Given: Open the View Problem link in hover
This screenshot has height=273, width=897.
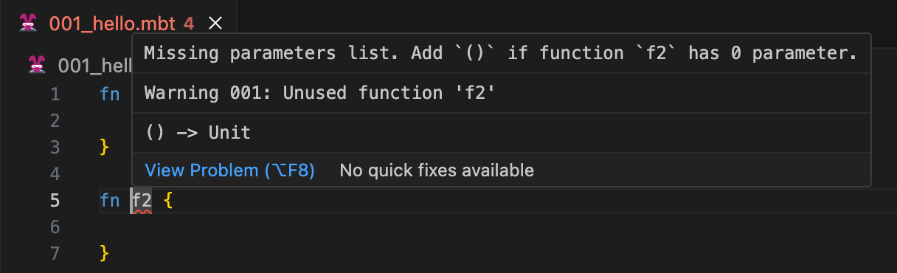Looking at the screenshot, I should coord(230,170).
